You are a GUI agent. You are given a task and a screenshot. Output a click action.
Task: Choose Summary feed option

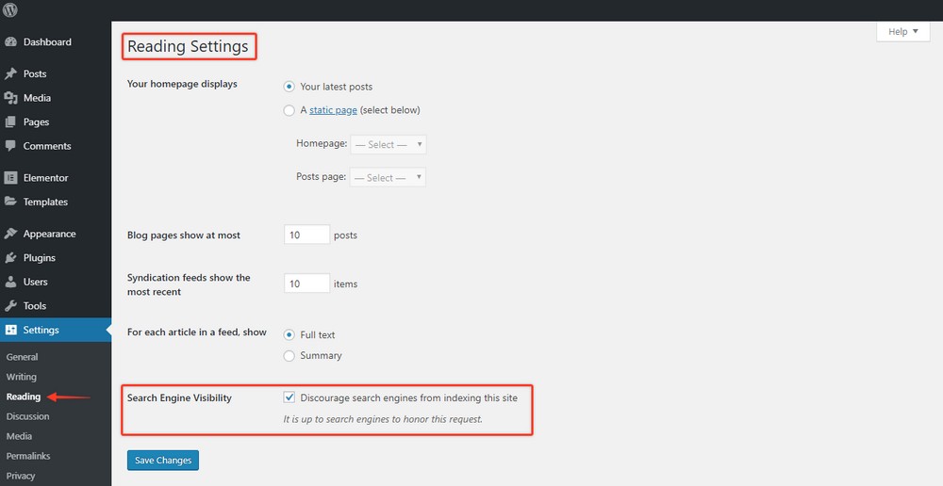pyautogui.click(x=290, y=356)
